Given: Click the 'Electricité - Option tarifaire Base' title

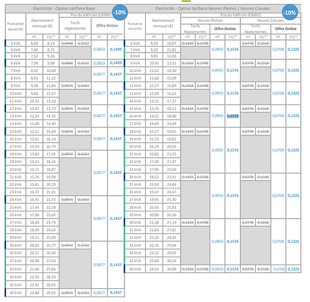Looking at the screenshot, I should click(x=64, y=8).
